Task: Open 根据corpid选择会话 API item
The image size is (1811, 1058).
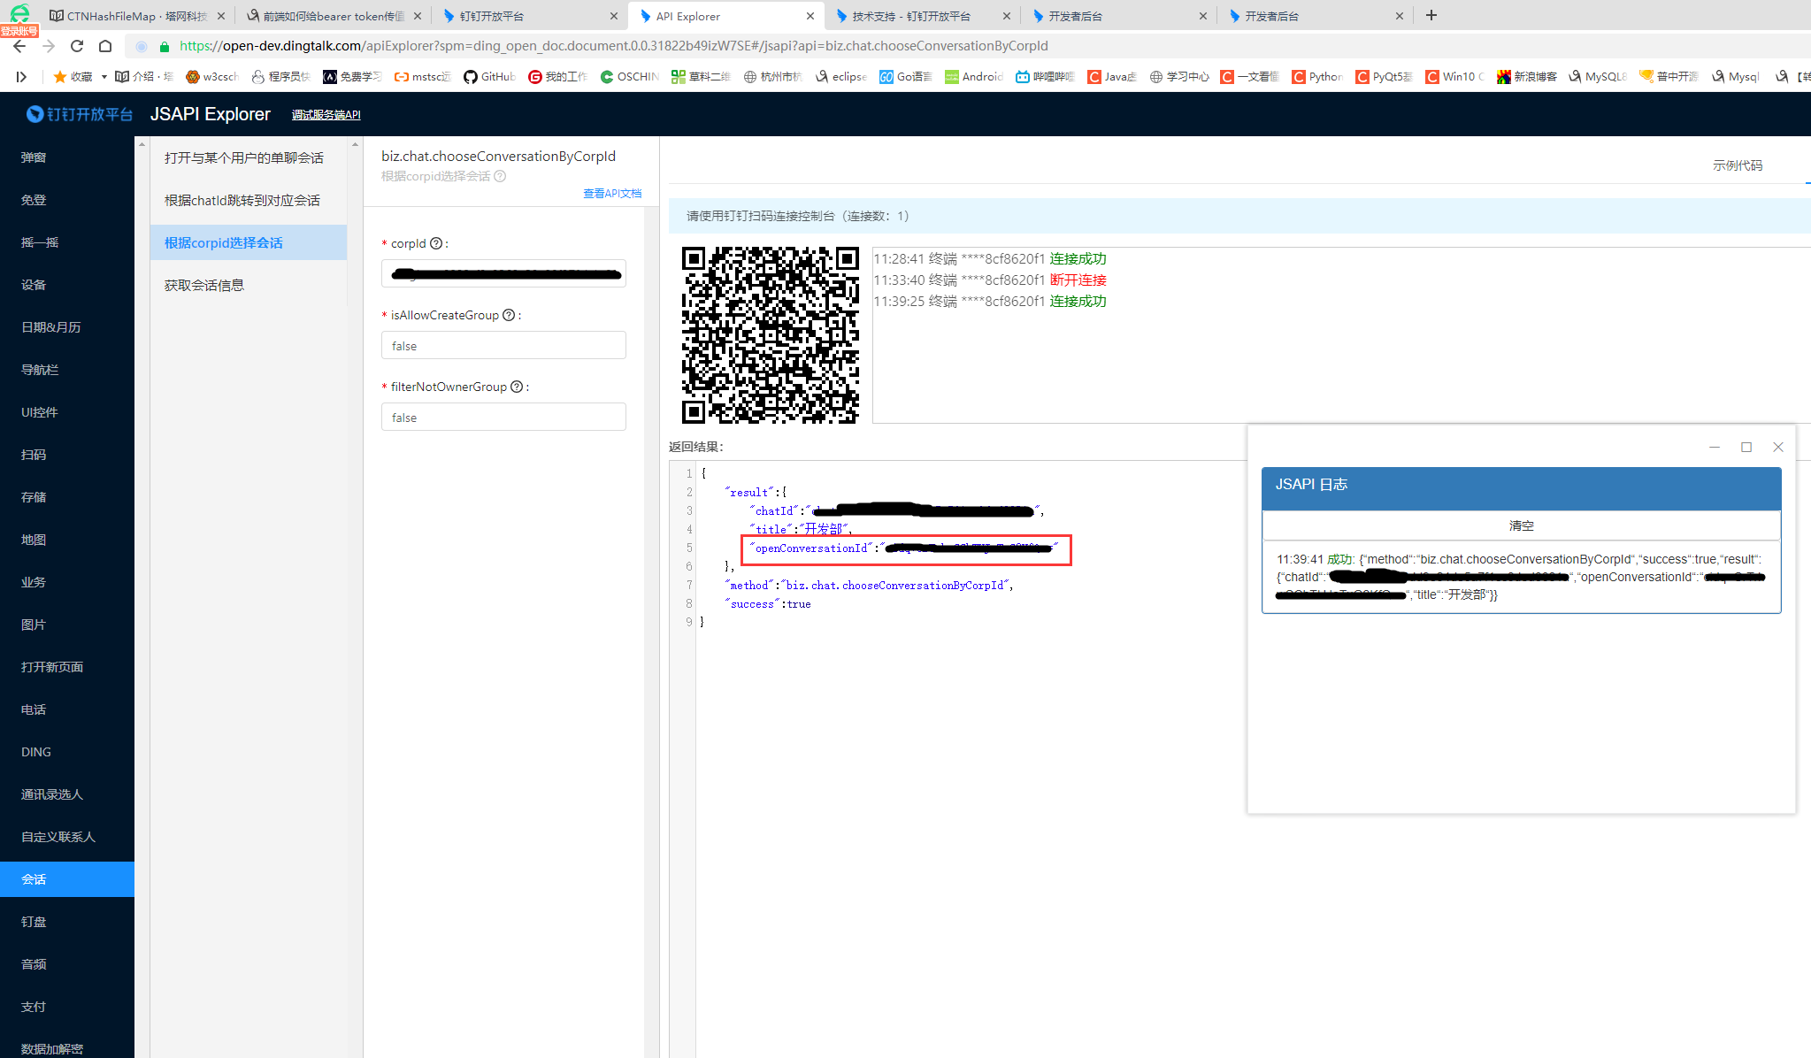Action: (x=249, y=242)
